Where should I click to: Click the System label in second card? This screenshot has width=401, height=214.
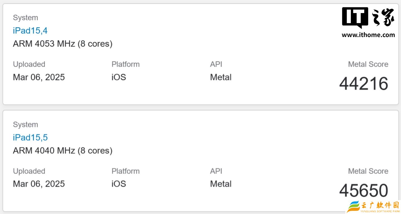click(25, 125)
